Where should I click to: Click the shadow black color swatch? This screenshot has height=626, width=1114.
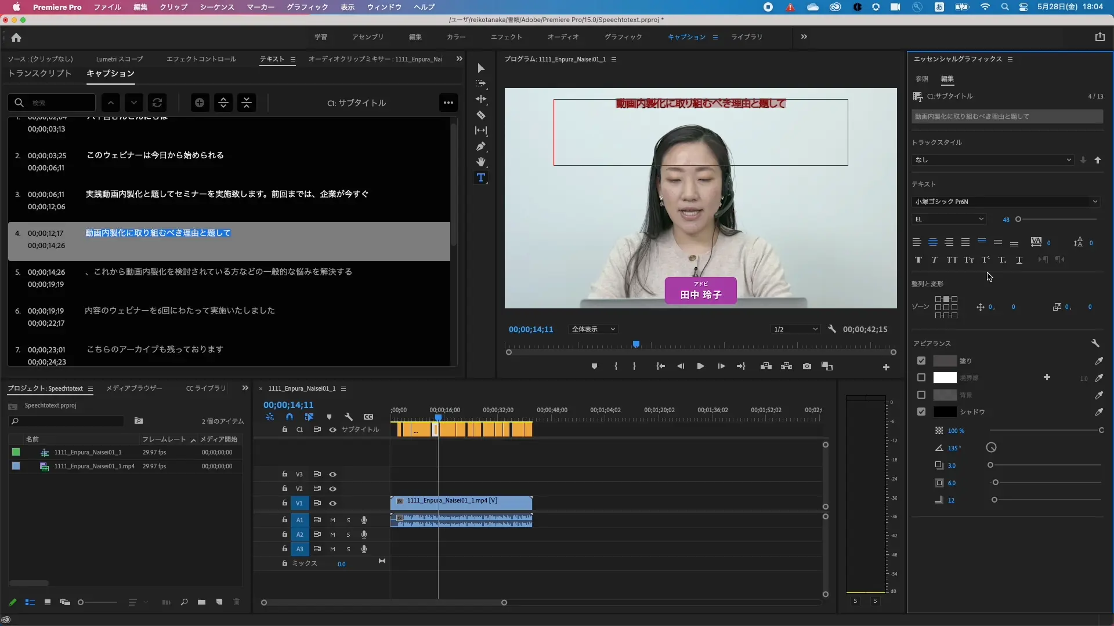coord(945,412)
